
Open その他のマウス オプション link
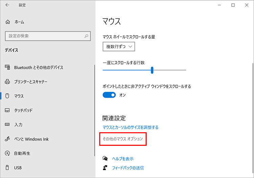[123, 139]
